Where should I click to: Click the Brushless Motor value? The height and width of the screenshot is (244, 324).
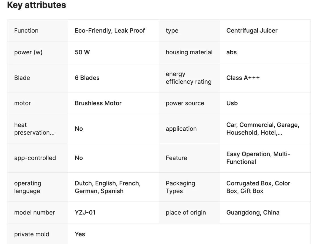[x=98, y=103]
